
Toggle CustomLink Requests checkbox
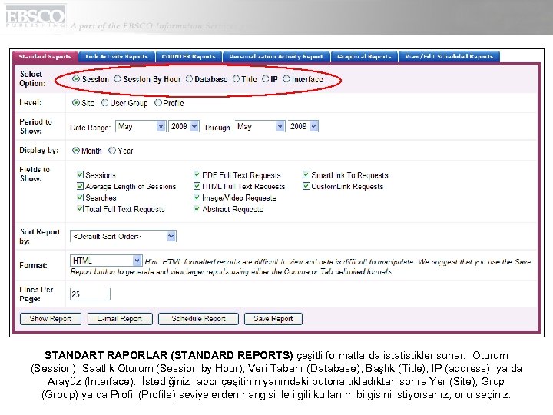click(x=306, y=186)
